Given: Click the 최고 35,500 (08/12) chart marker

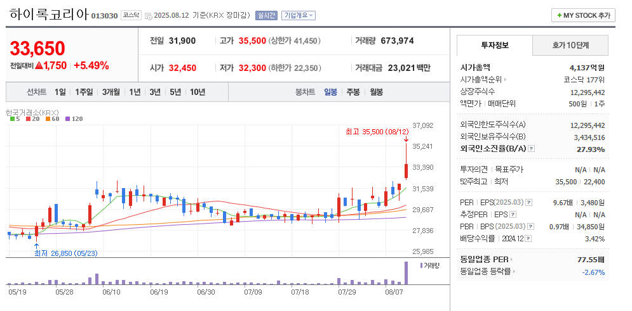Looking at the screenshot, I should point(377,131).
